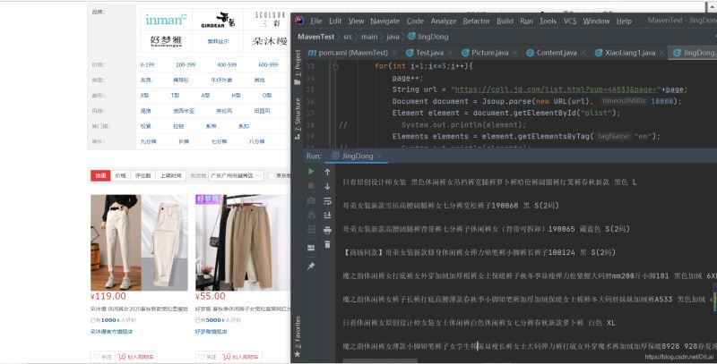Sort products by 评论数 tab

pos(143,175)
